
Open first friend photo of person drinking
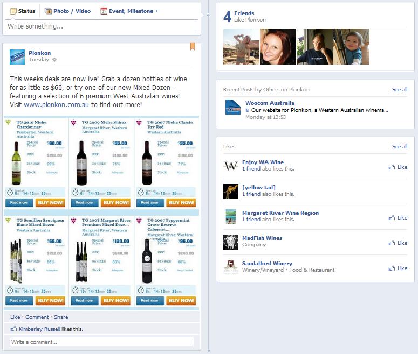tap(241, 47)
